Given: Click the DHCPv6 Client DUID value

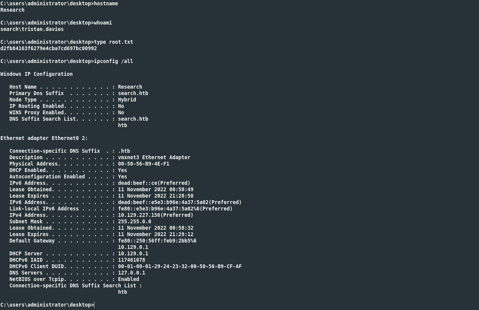Looking at the screenshot, I should (x=180, y=266).
